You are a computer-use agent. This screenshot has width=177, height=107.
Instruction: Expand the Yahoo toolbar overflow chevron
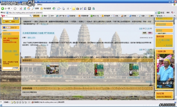coord(175,16)
